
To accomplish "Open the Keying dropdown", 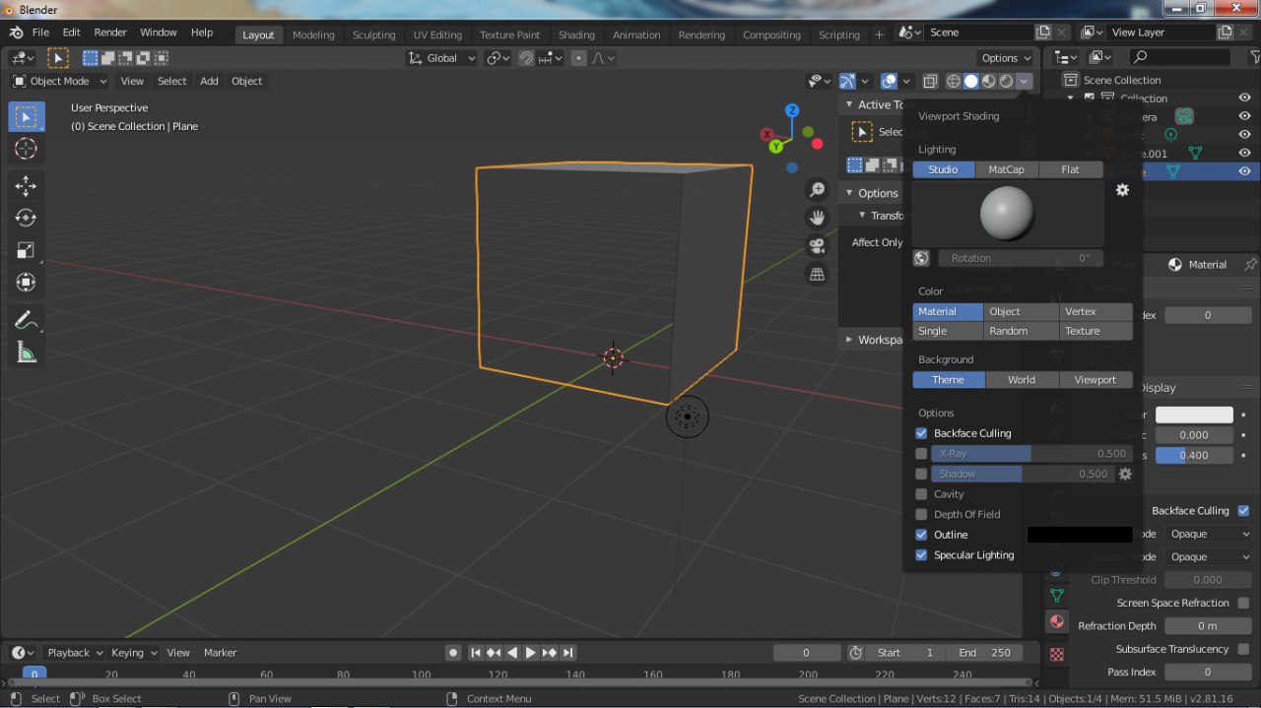I will pos(134,653).
